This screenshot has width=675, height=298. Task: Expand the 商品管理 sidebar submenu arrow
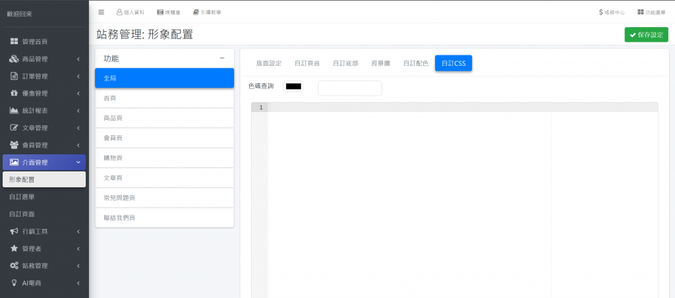point(78,59)
